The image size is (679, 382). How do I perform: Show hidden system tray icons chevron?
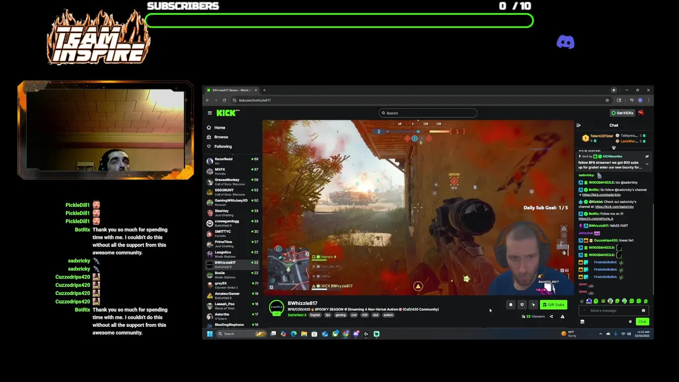pyautogui.click(x=600, y=334)
